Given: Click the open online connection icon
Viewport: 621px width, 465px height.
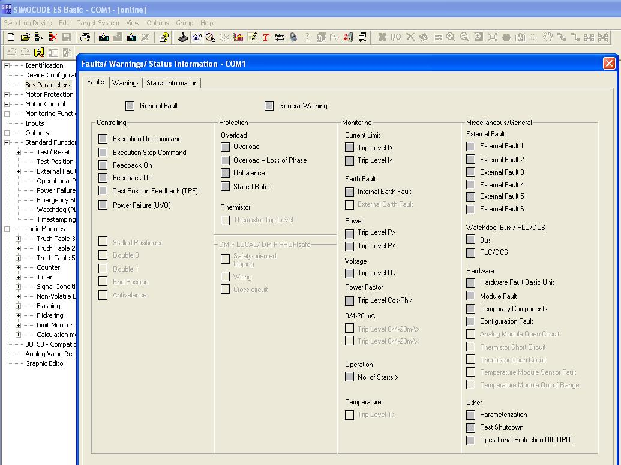Looking at the screenshot, I should (x=39, y=37).
